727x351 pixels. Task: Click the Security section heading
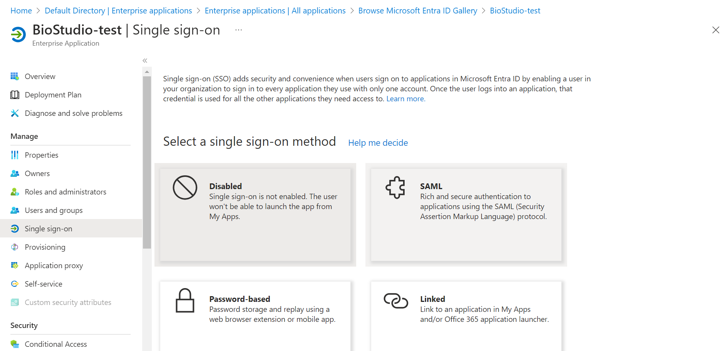24,325
